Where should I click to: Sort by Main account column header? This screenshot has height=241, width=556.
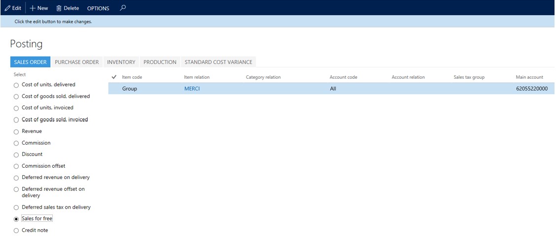529,77
